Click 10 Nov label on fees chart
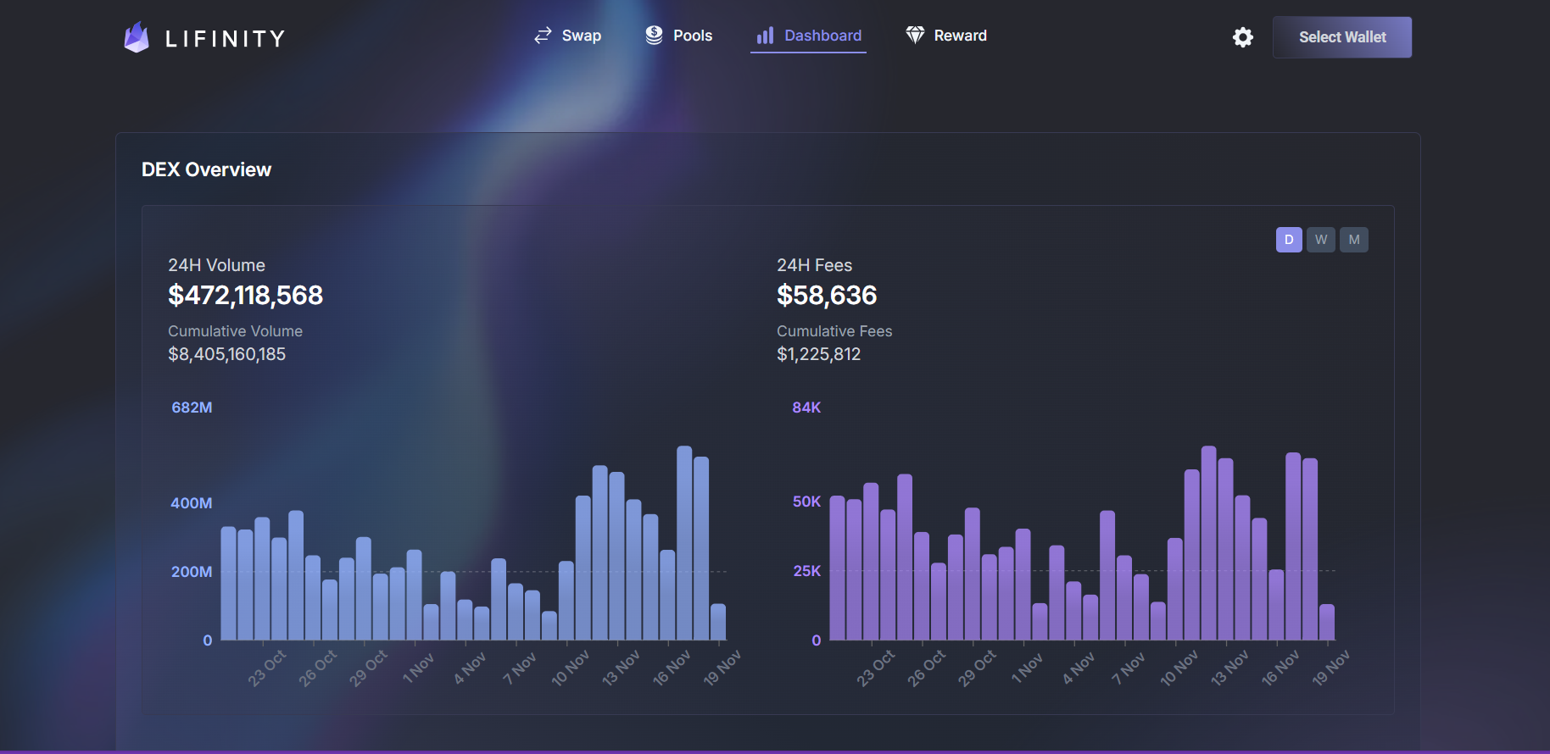Viewport: 1550px width, 754px height. 1179,668
